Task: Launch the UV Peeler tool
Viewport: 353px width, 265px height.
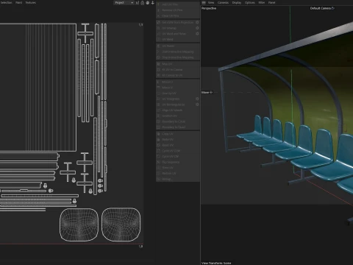Action: click(178, 46)
